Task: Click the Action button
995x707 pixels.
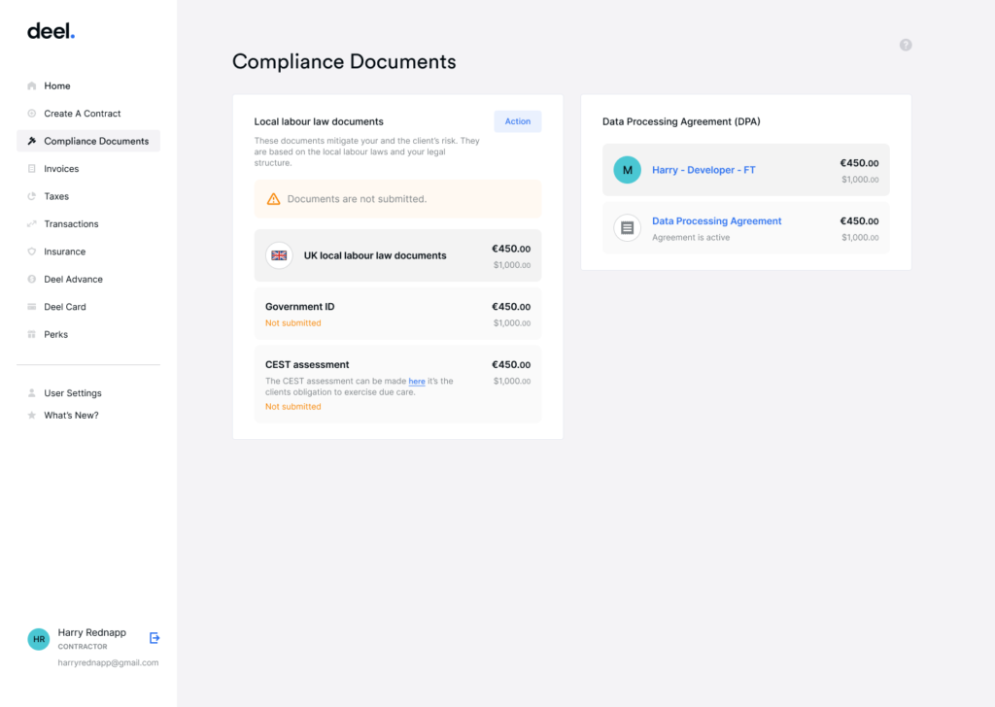Action: click(518, 121)
